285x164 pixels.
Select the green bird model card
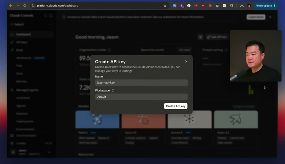point(236,119)
